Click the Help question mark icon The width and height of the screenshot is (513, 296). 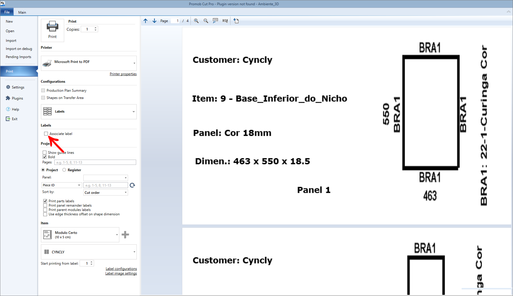point(8,109)
